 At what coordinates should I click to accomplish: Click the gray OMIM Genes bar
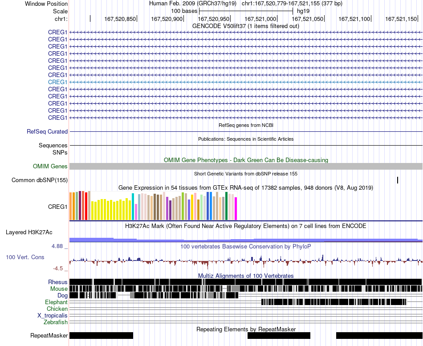click(246, 166)
